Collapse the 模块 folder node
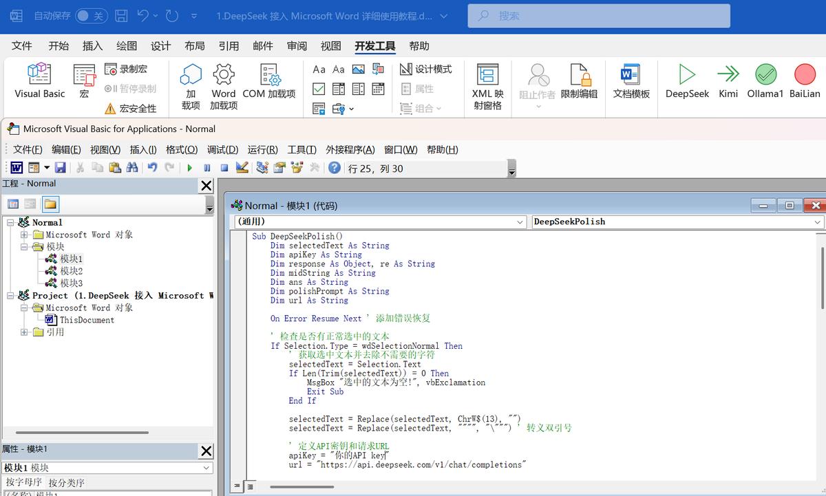Image resolution: width=826 pixels, height=496 pixels. tap(25, 247)
